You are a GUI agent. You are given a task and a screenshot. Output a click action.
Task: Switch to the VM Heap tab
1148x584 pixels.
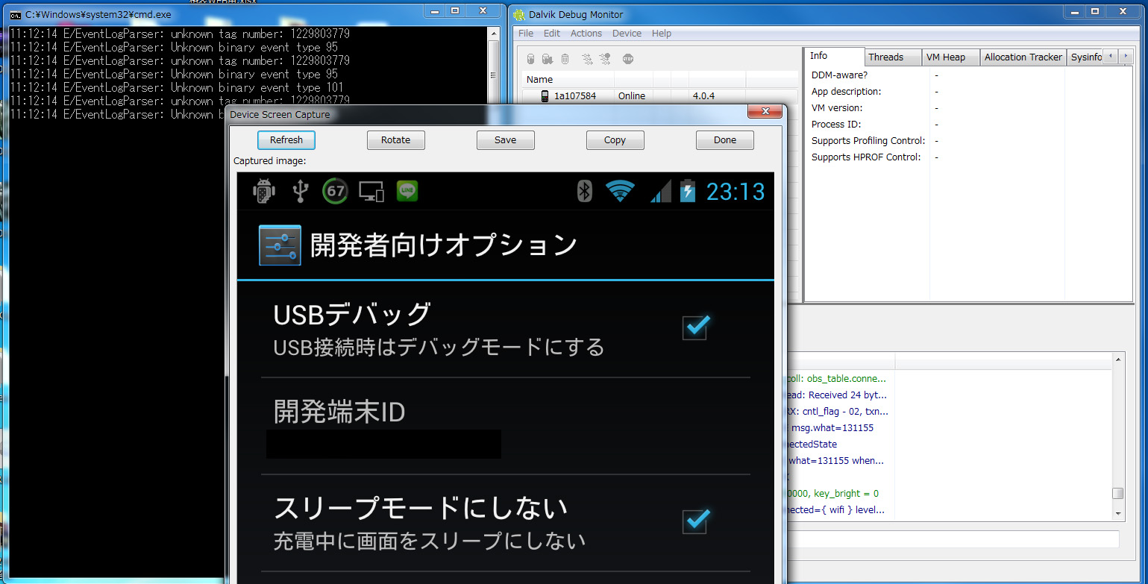[x=945, y=57]
